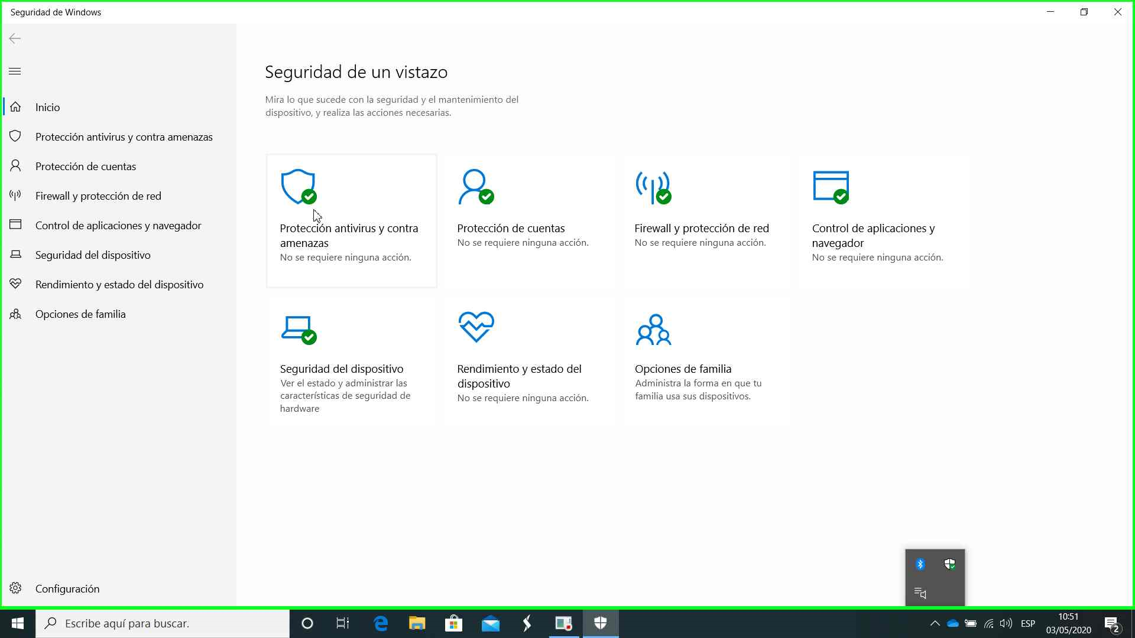Click the large shield icon in antivirus tile
The image size is (1135, 638).
299,187
